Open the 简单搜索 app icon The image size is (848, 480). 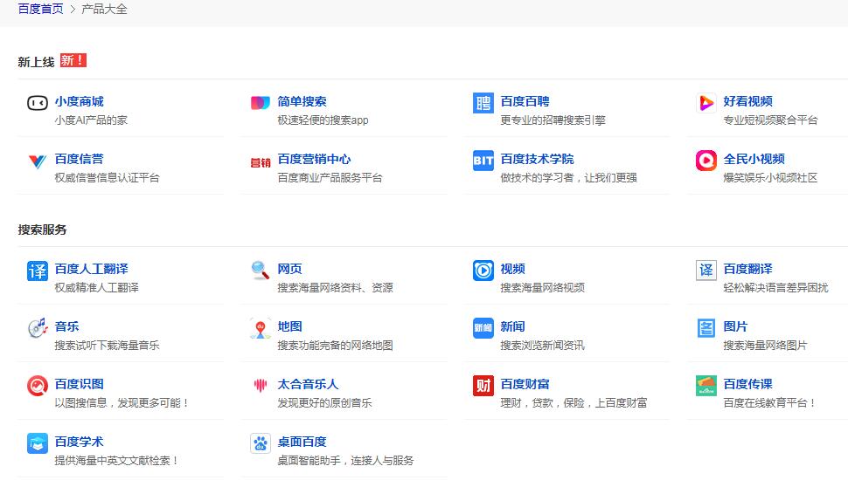click(x=261, y=103)
